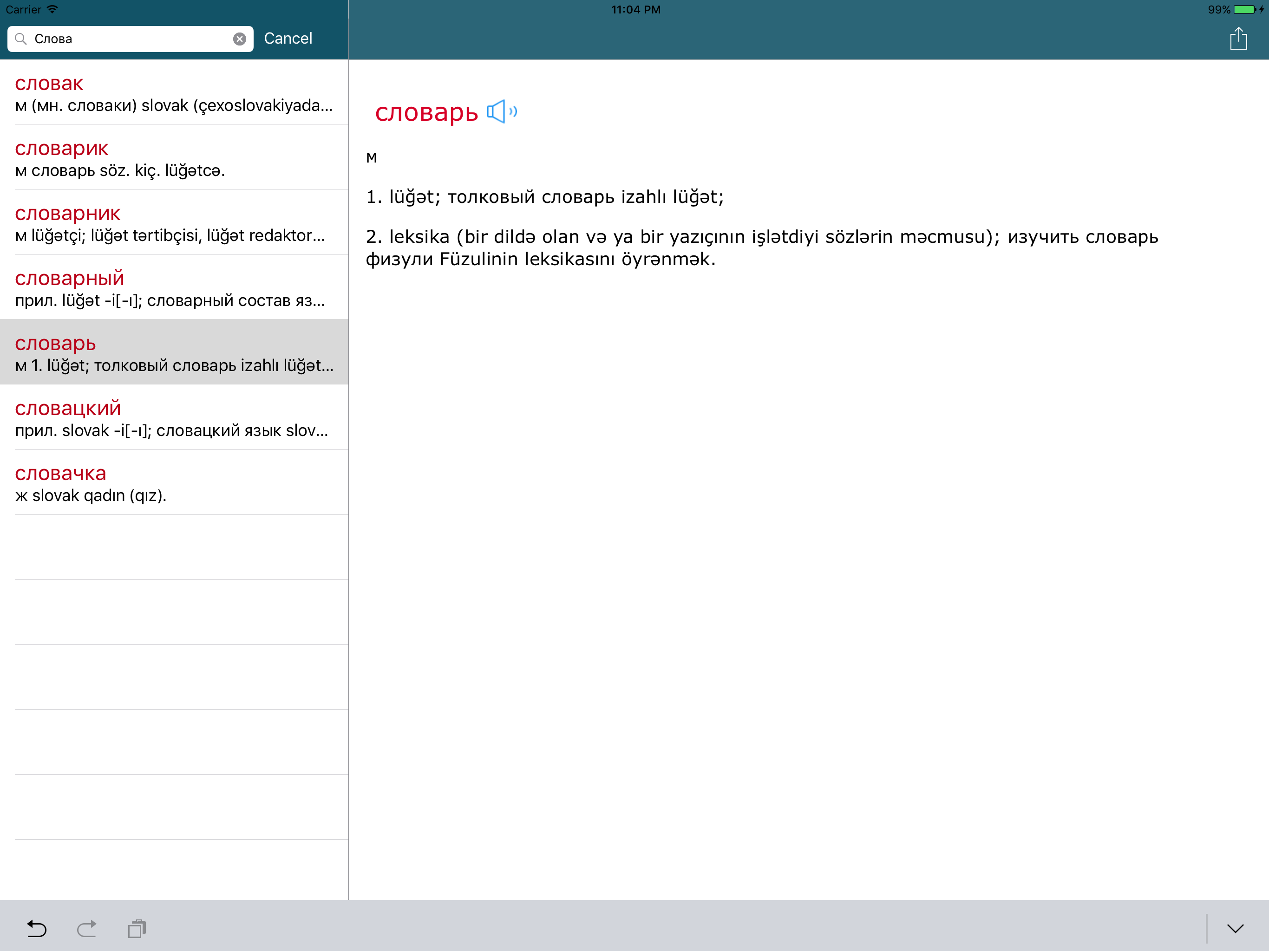Hide keyboard using the down chevron
The image size is (1269, 951).
point(1235,928)
